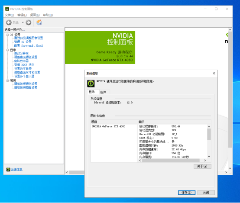The height and width of the screenshot is (203, 240).
Task: Open the back history dropdown arrow
Action: pos(23,23)
